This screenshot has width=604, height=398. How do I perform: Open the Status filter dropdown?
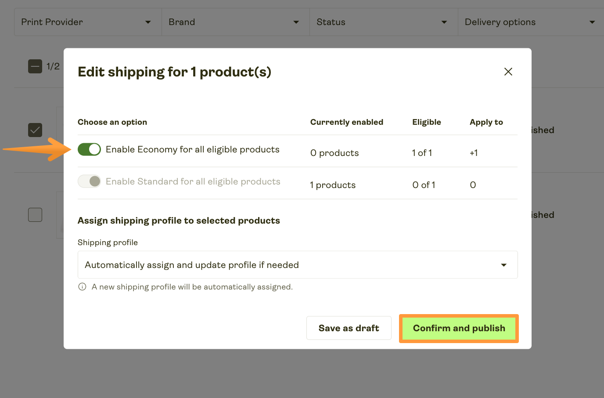(x=383, y=22)
